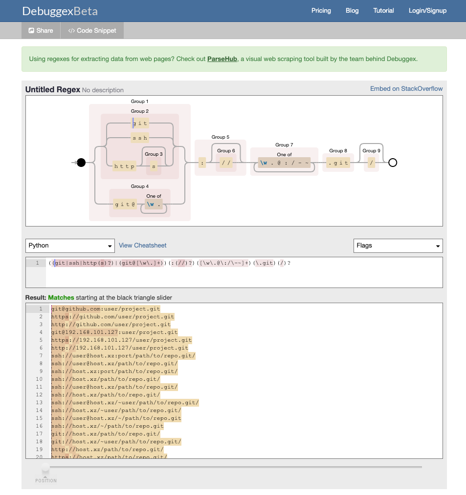This screenshot has height=495, width=466.
Task: Open the Code Snippet panel
Action: pyautogui.click(x=92, y=30)
